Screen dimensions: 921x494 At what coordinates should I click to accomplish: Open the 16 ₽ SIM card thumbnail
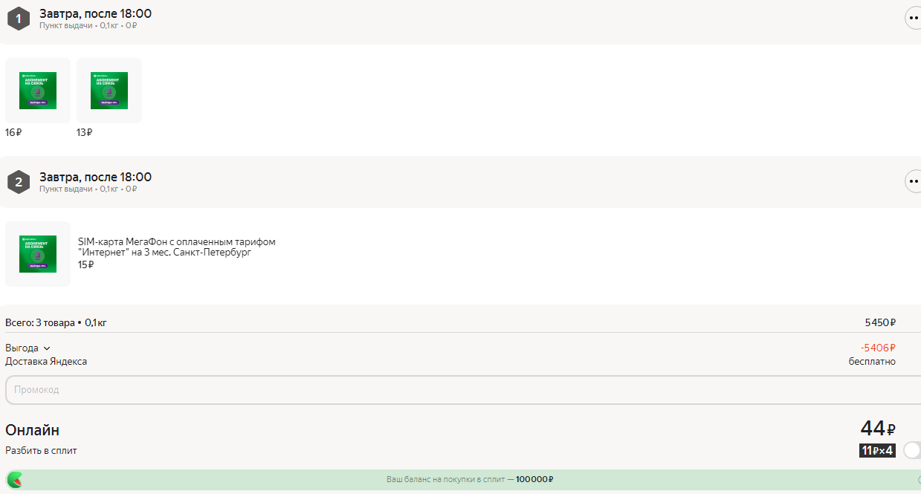38,91
